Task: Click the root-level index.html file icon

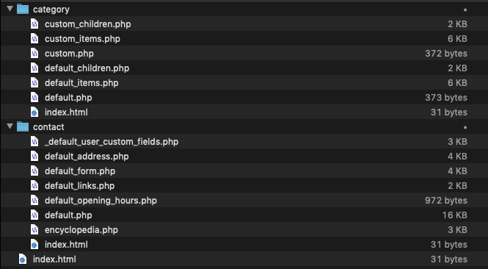Action: tap(23, 259)
